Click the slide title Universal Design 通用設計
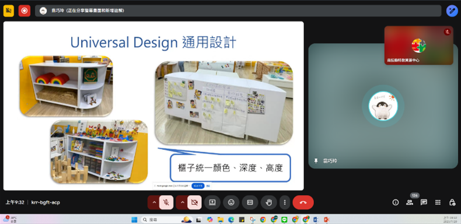This screenshot has width=461, height=224. tap(153, 43)
